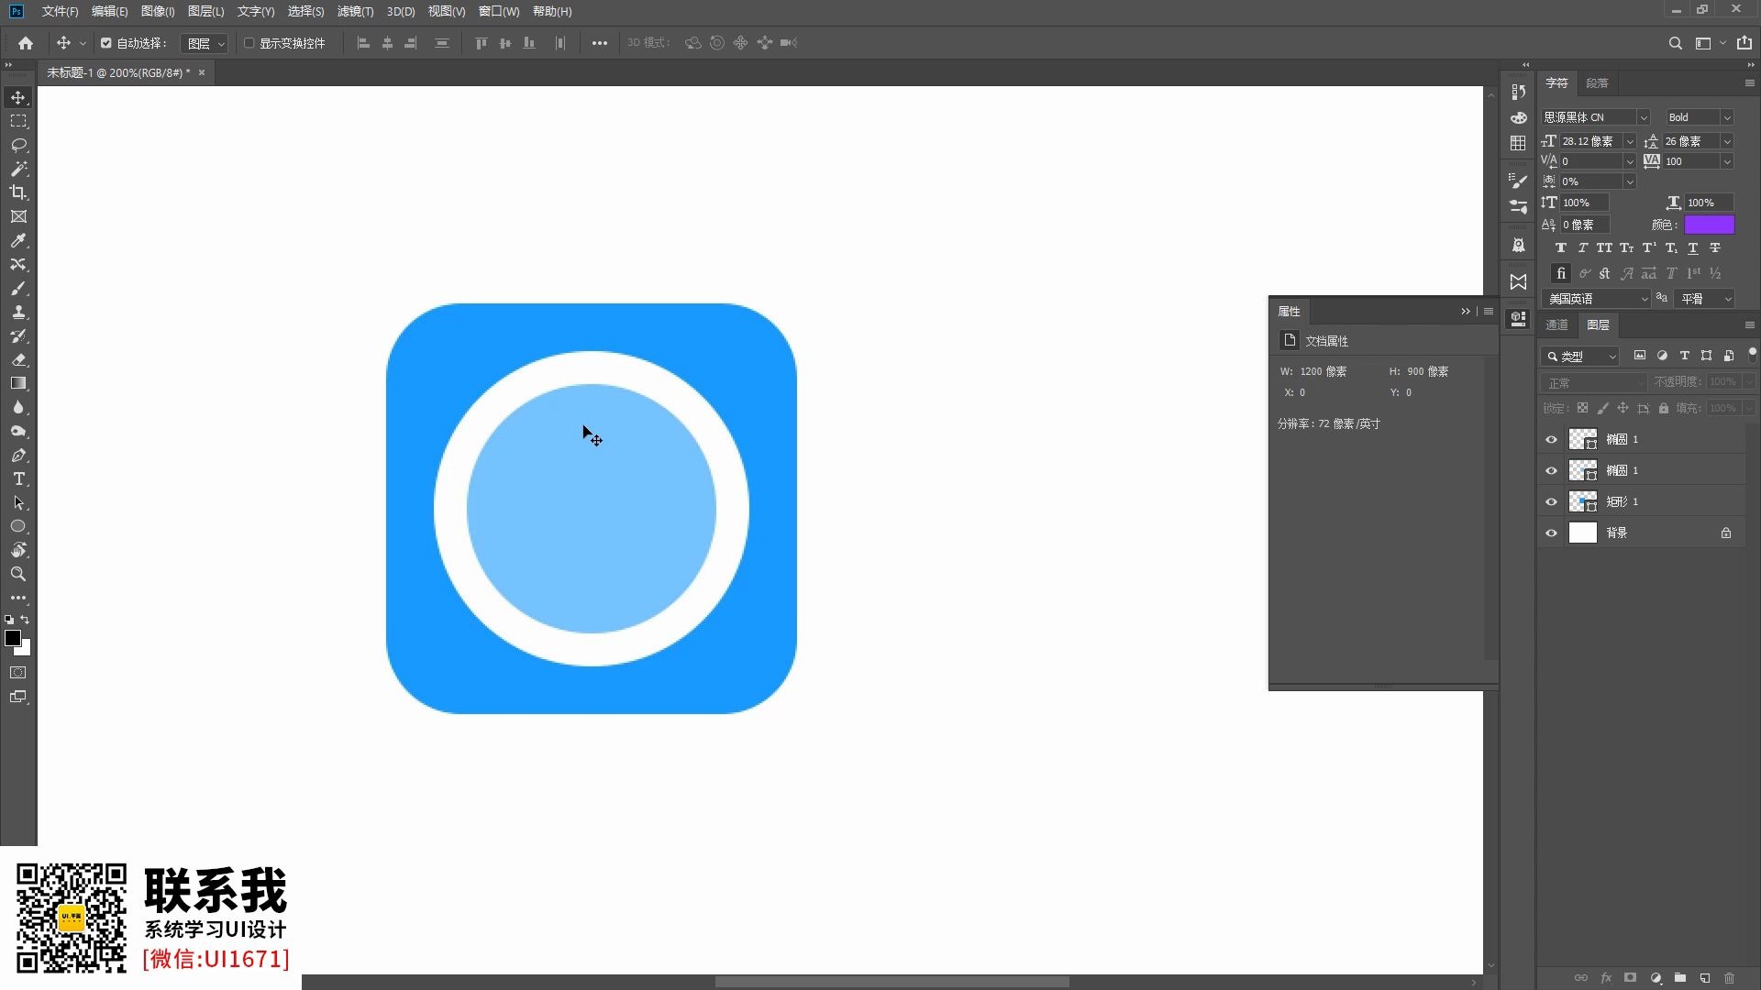Open the 图层 auto-select dropdown
The width and height of the screenshot is (1761, 990).
[x=205, y=43]
